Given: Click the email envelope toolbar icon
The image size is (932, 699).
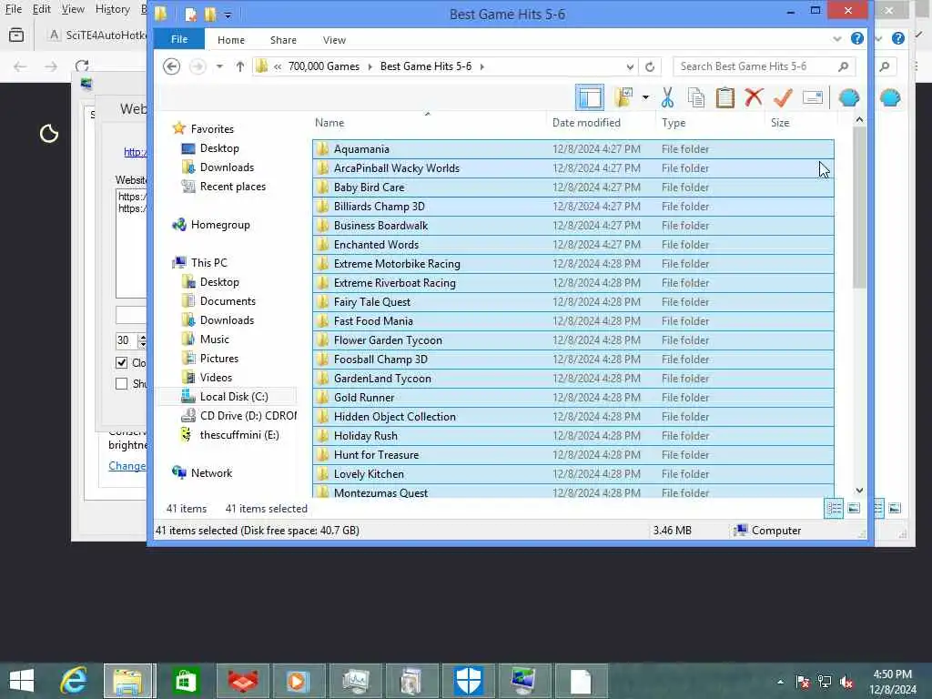Looking at the screenshot, I should coord(813,97).
